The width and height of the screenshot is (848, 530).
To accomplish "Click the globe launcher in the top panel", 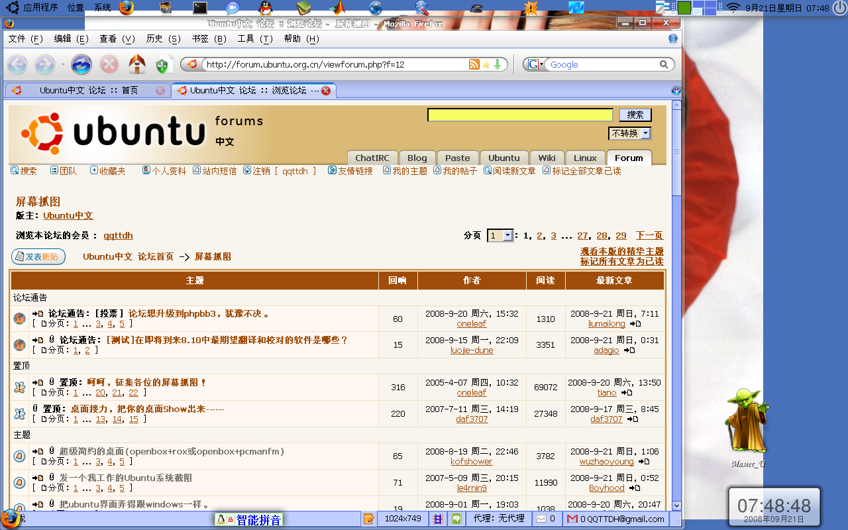I will pos(376,8).
